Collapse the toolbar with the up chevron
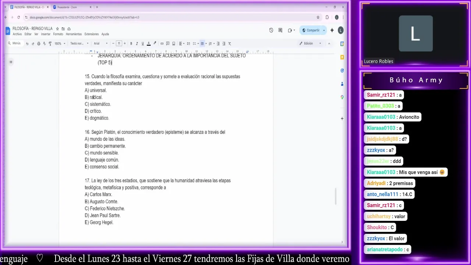 (329, 43)
